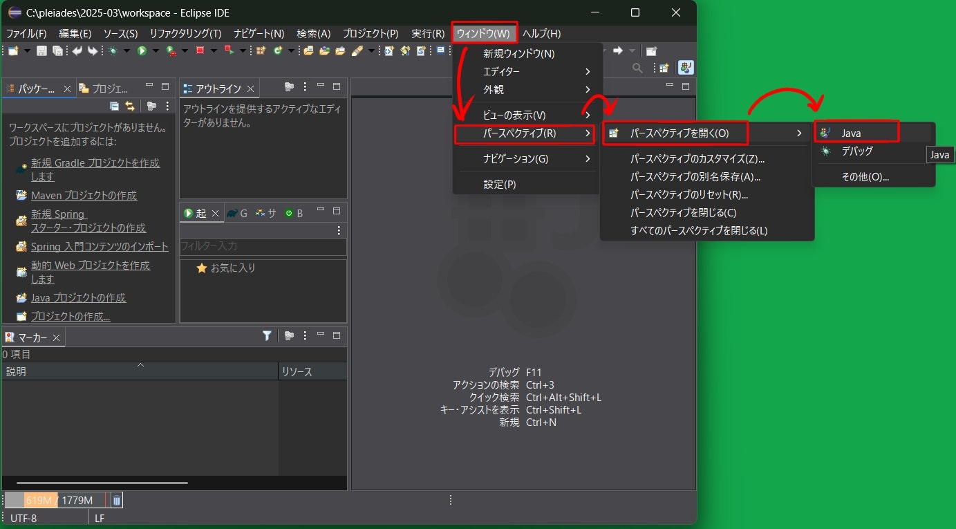The height and width of the screenshot is (529, 956).
Task: Click the heap memory 619M usage bar
Action: pyautogui.click(x=57, y=500)
